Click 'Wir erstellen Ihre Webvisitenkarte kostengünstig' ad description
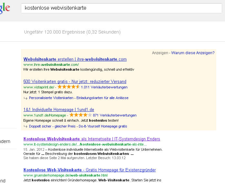This screenshot has width=225, height=183. [x=79, y=69]
